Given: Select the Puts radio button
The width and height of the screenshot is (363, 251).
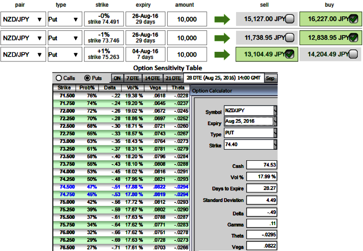Looking at the screenshot, I should click(x=87, y=78).
